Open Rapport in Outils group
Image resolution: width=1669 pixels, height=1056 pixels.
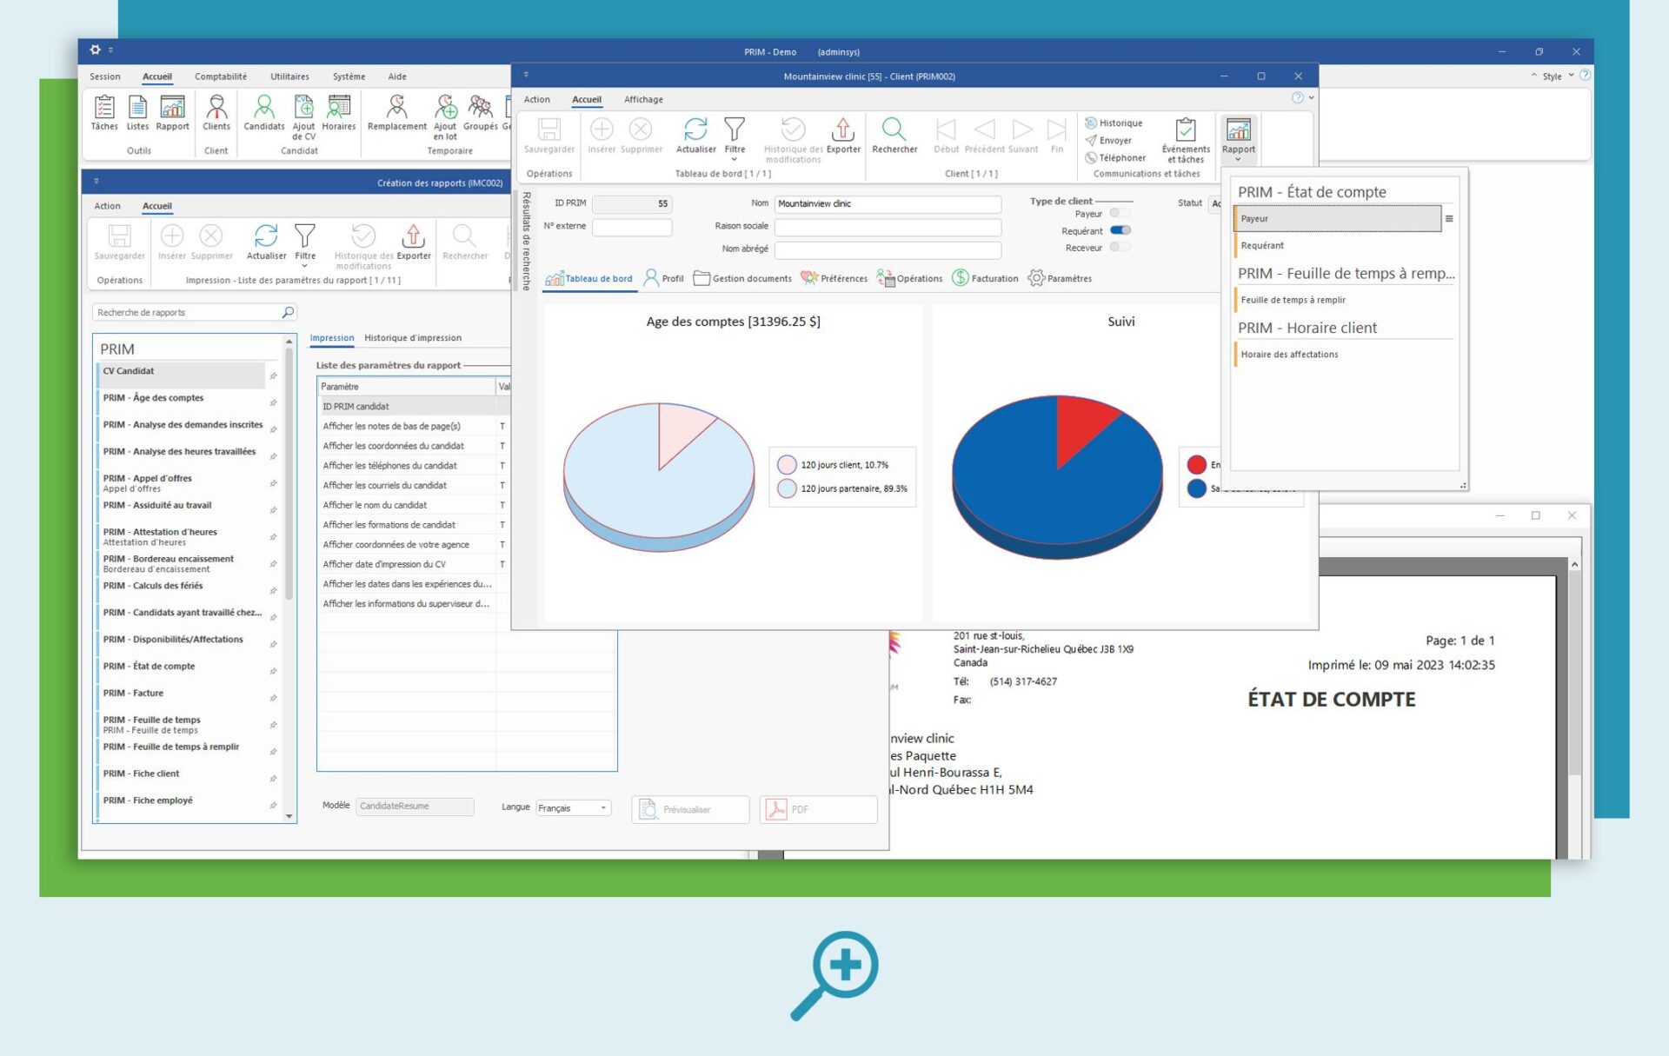[172, 113]
